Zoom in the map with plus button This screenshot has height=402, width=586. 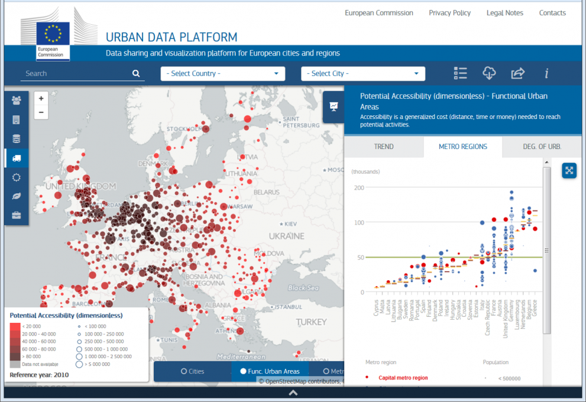coord(41,99)
